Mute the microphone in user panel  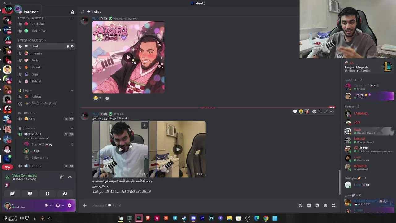tap(46, 205)
